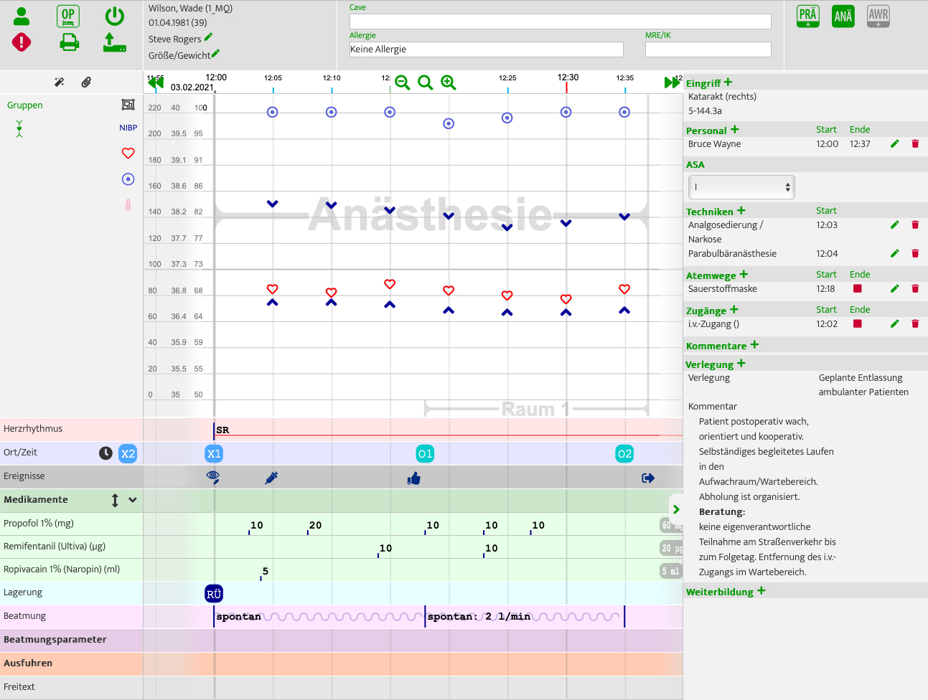The height and width of the screenshot is (700, 928).
Task: Collapse the Medikamente section chevron
Action: (x=133, y=500)
